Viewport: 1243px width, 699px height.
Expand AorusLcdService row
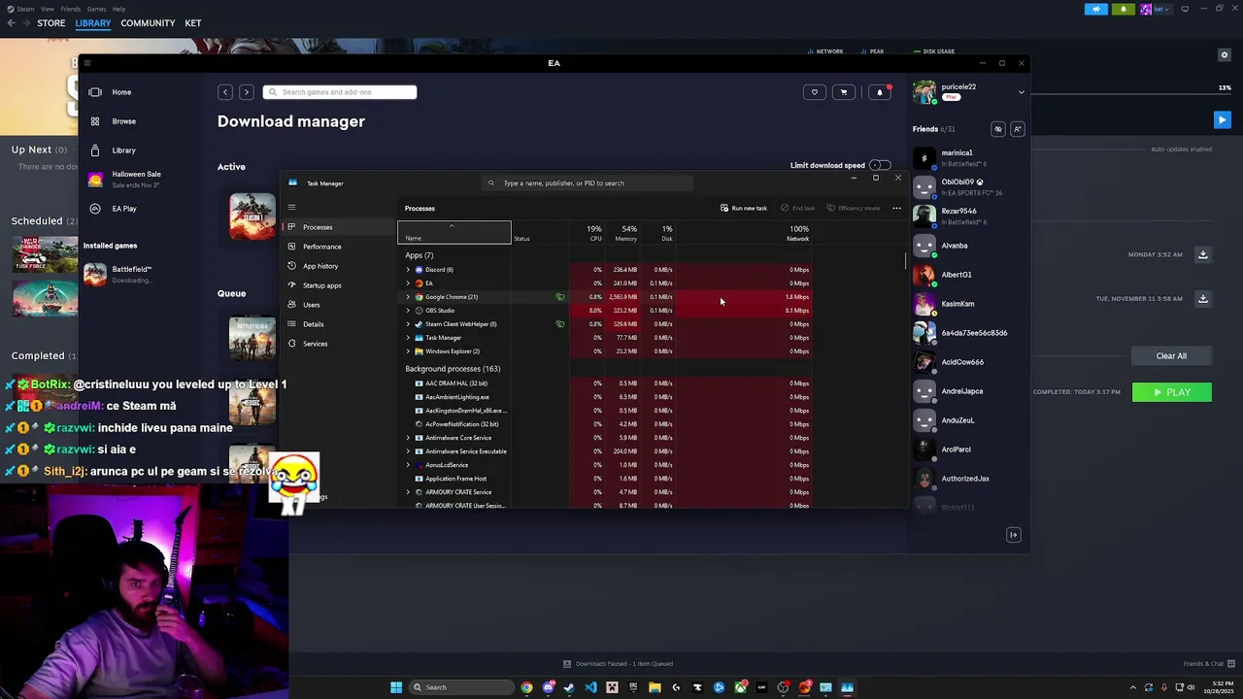[408, 465]
